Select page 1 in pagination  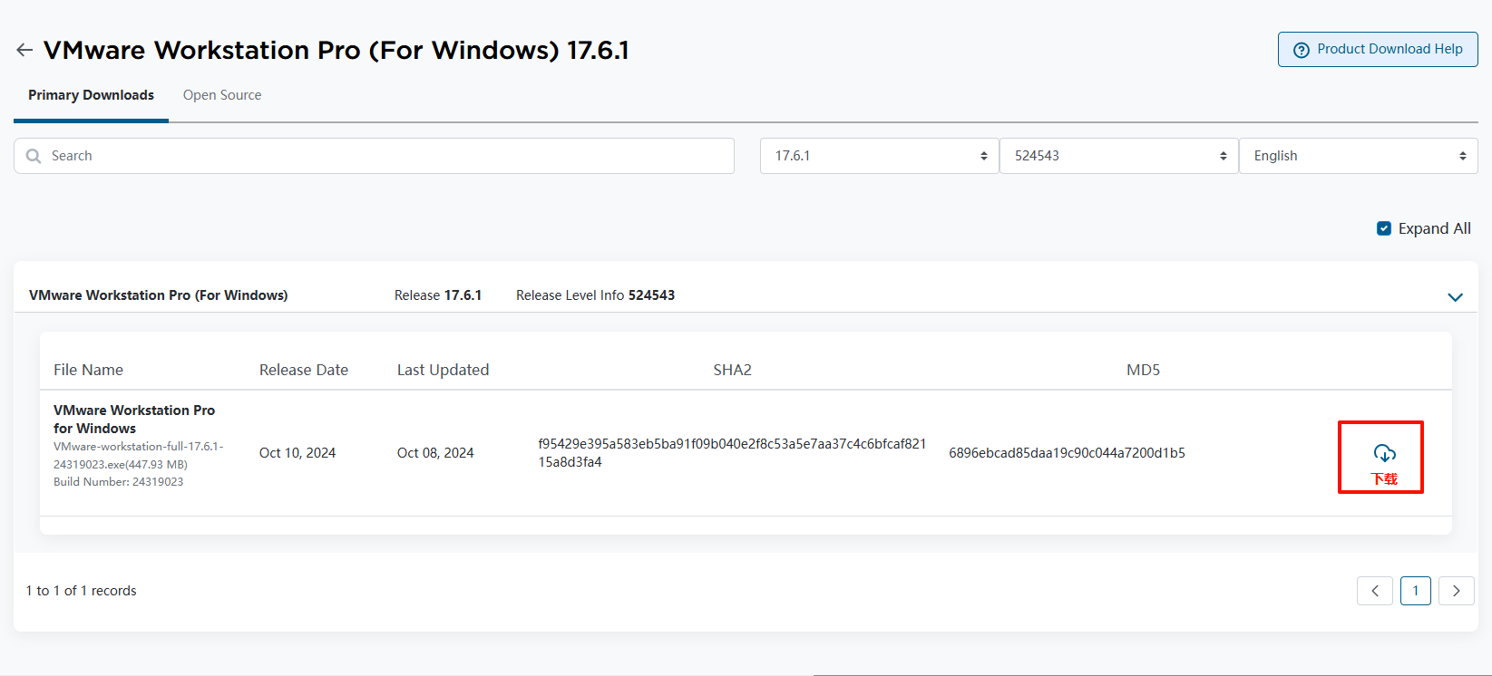[x=1415, y=591]
